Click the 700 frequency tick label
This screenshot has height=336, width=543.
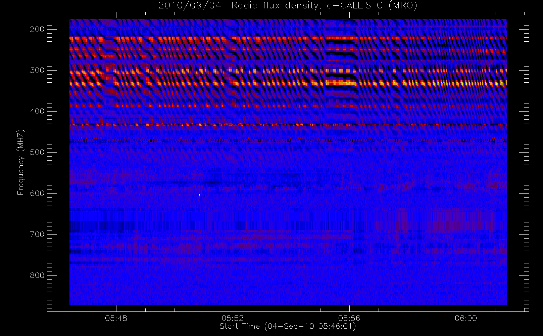tap(37, 234)
